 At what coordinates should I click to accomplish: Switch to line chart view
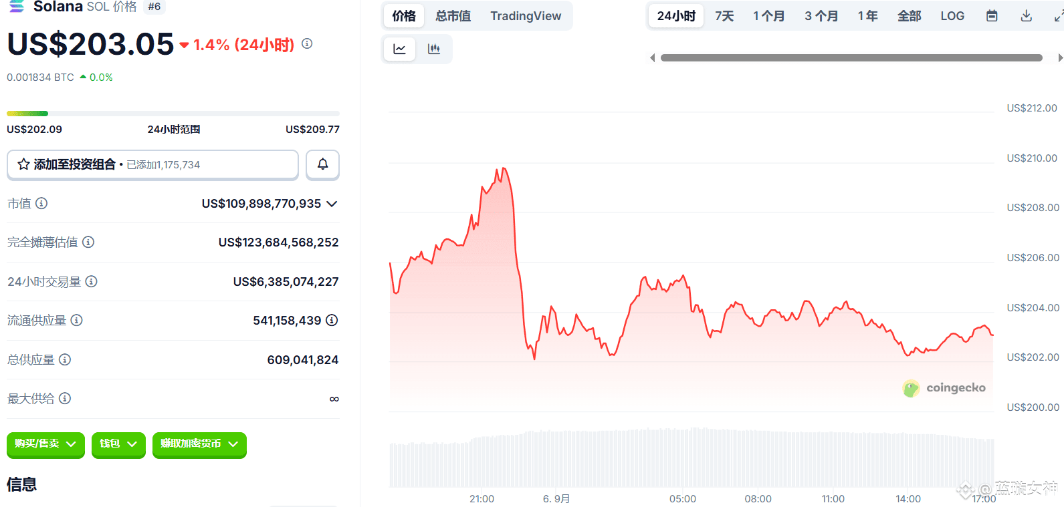point(400,49)
